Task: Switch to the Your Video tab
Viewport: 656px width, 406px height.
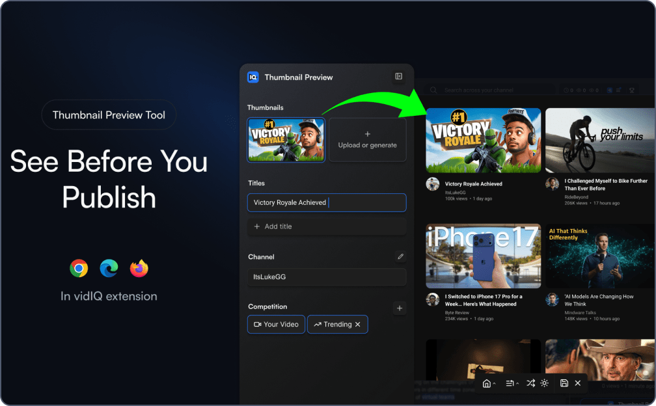Action: pyautogui.click(x=276, y=324)
